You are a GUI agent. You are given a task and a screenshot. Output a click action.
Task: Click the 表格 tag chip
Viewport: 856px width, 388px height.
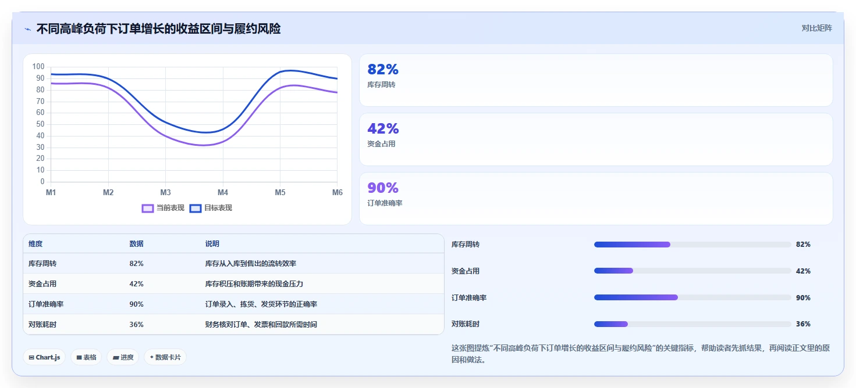86,357
